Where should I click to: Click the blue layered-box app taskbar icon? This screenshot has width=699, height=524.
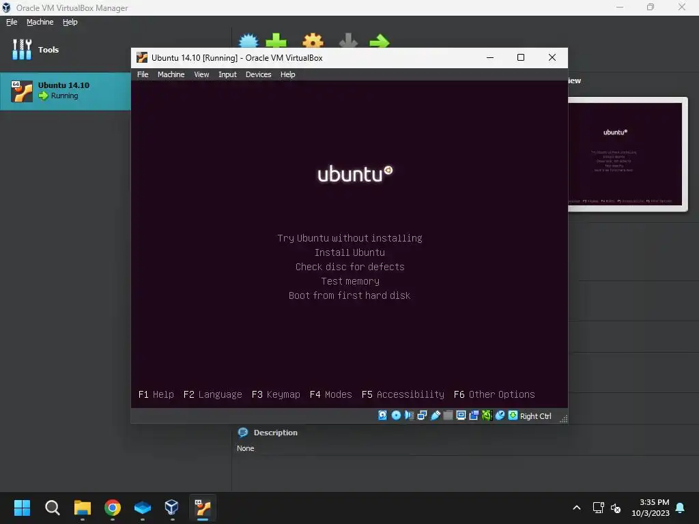click(x=142, y=508)
